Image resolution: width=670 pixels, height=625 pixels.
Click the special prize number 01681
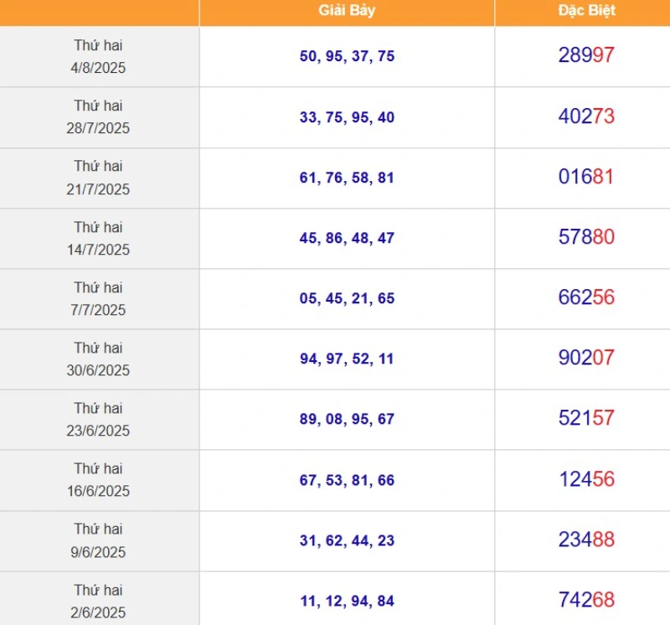[586, 177]
